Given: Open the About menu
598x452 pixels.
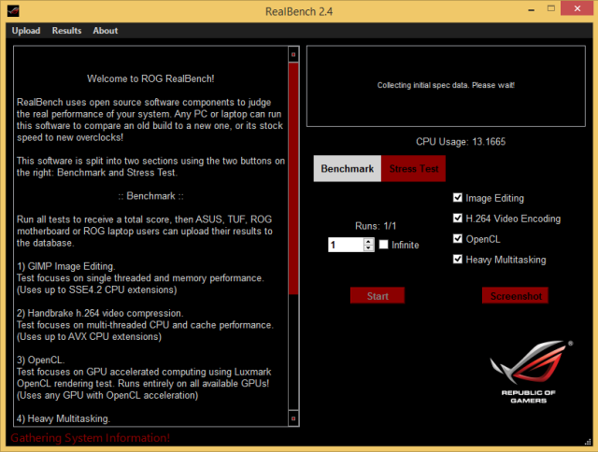Looking at the screenshot, I should click(106, 31).
